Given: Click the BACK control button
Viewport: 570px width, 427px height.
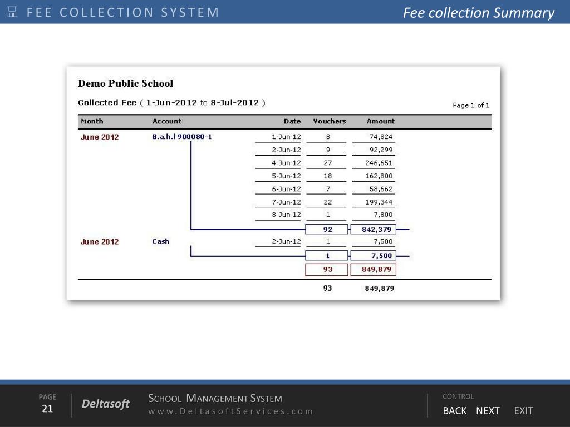Looking at the screenshot, I should click(454, 411).
